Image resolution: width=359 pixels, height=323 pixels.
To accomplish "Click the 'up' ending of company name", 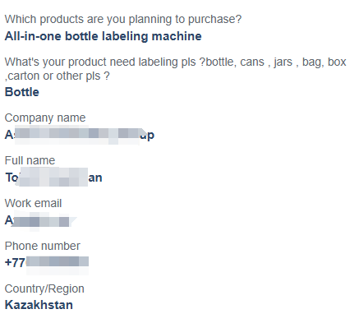I will (x=147, y=136).
